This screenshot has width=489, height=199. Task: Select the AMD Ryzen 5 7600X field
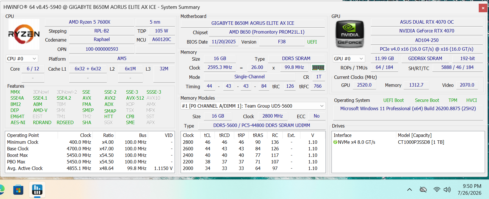click(x=89, y=22)
